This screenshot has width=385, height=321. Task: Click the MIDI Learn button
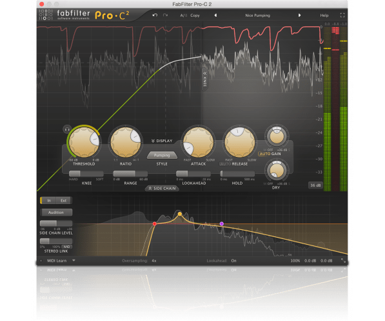point(57,261)
